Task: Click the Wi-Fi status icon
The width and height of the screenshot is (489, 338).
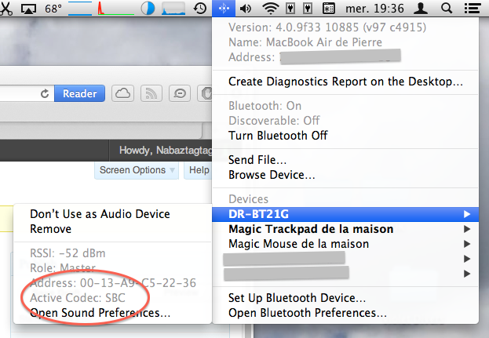Action: 271,9
